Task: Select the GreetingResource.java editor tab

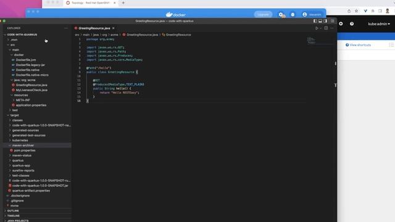Action: (x=94, y=28)
